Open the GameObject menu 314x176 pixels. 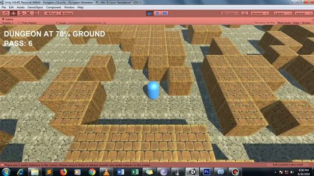(35, 7)
